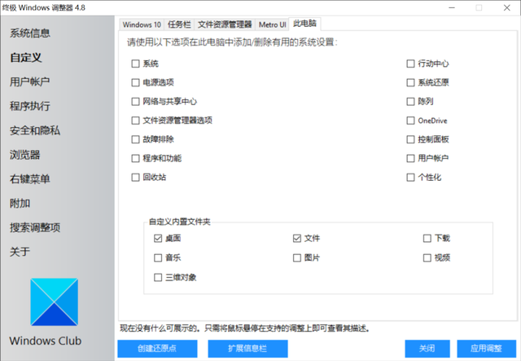Screen dimensions: 521x361
Task: Enable the 个性化 checkbox
Action: pos(410,178)
